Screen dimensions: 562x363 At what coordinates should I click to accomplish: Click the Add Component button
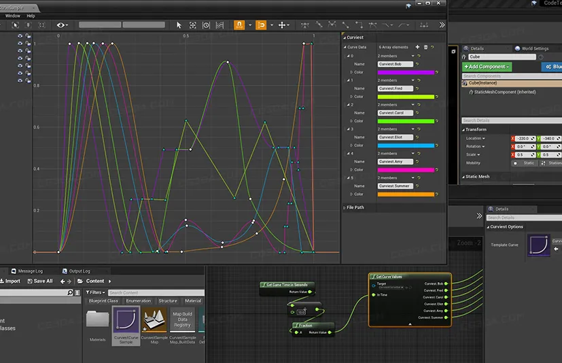tap(487, 67)
